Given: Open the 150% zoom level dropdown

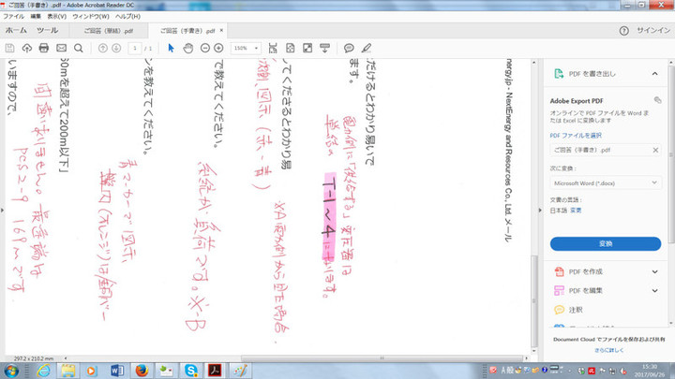Looking at the screenshot, I should point(247,48).
